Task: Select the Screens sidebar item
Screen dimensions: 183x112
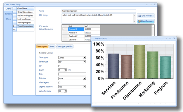Action: coord(8,14)
